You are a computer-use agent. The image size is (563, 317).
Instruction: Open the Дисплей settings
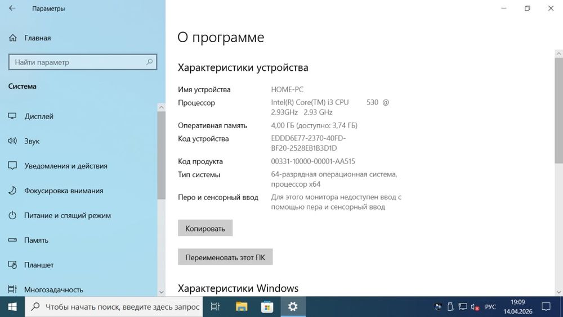pos(31,116)
